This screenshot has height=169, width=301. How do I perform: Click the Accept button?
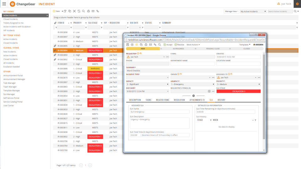coord(168,45)
